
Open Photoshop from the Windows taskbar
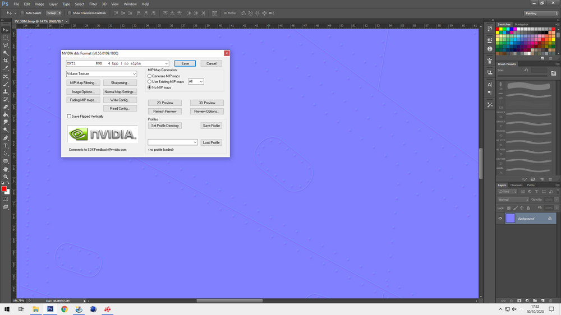point(50,309)
